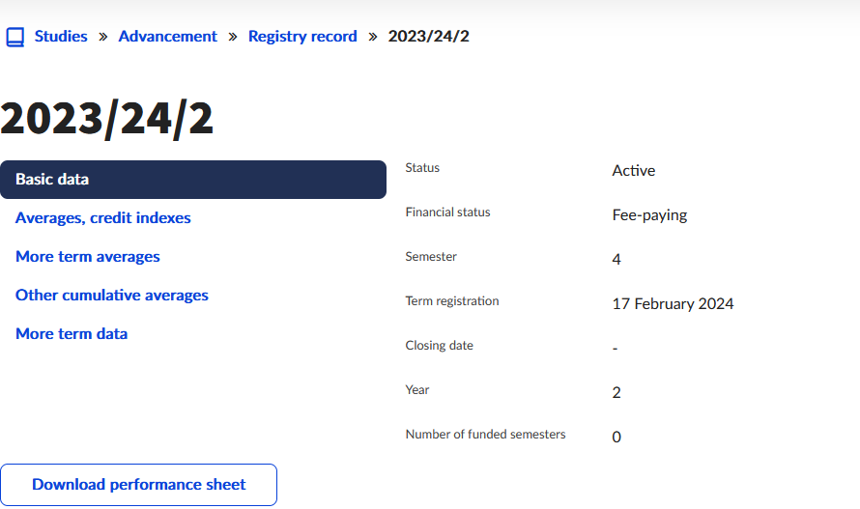Click the Number of funded semesters label
This screenshot has height=509, width=860.
[x=485, y=435]
